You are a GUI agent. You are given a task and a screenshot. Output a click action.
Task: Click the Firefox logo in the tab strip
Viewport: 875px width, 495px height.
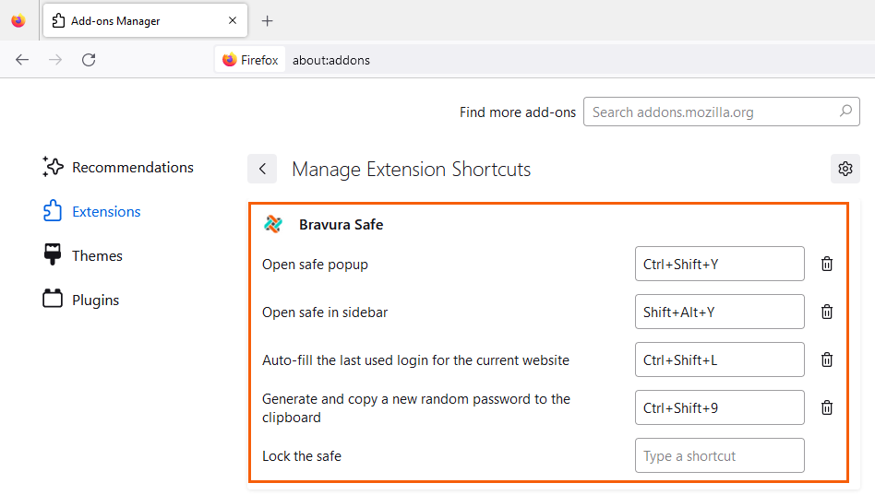pyautogui.click(x=18, y=20)
